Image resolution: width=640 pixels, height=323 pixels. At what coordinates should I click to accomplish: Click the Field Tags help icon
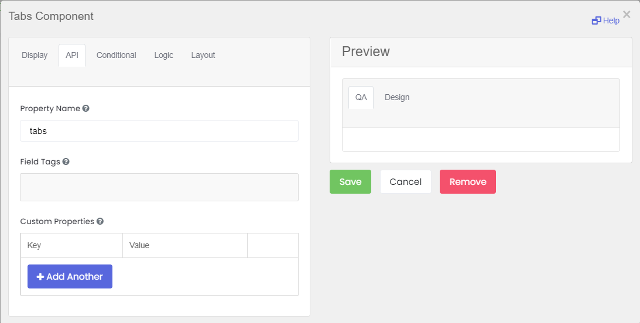[x=66, y=161]
